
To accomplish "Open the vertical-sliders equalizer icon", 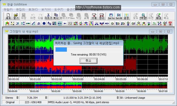I will coord(70,23).
